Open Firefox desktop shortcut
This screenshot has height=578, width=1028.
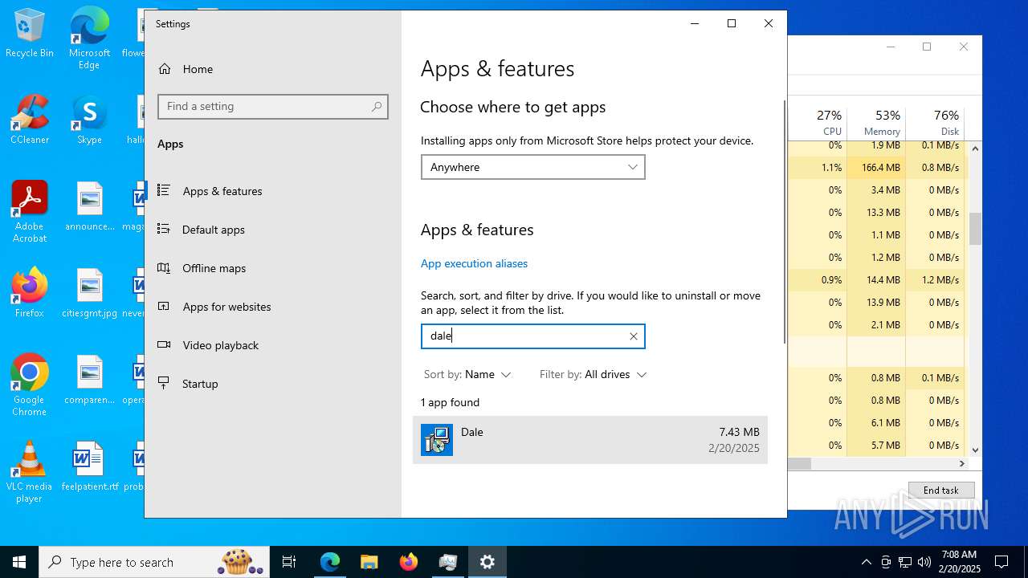pos(30,293)
